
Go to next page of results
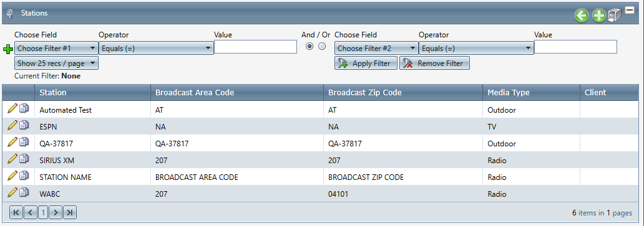[56, 212]
